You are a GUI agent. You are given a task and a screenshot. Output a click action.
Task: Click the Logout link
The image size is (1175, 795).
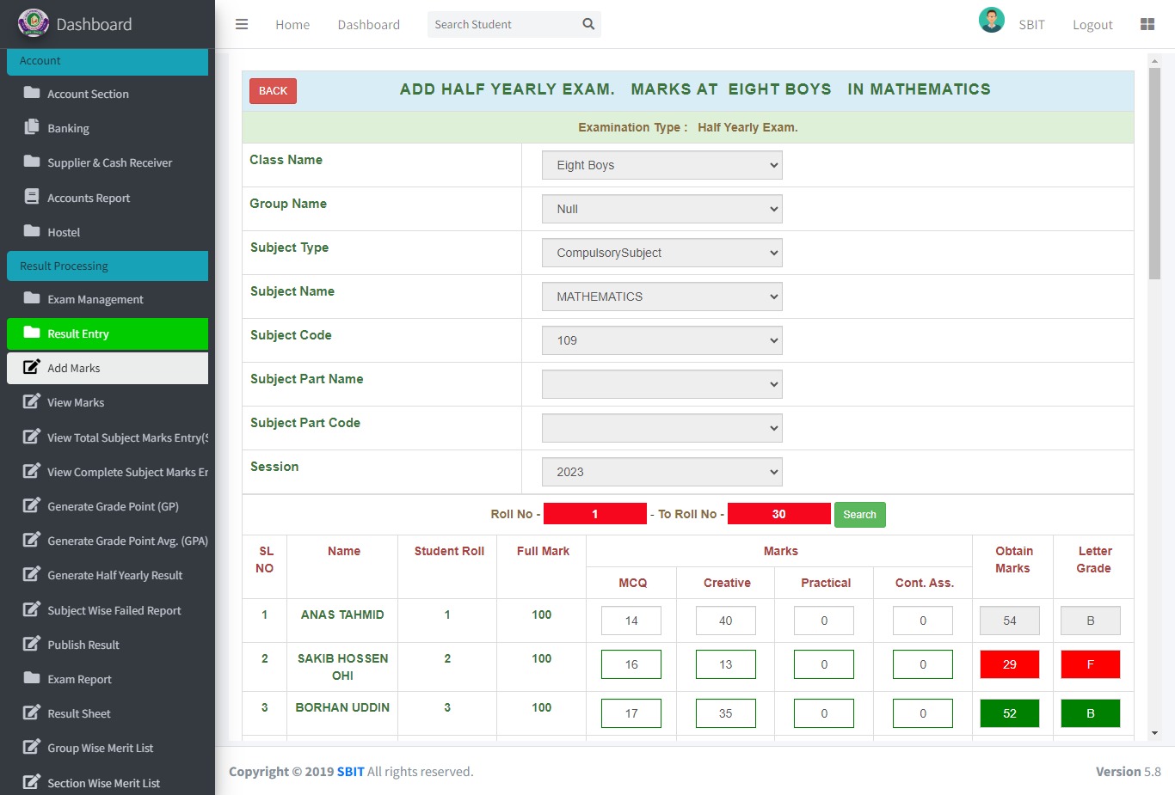[1092, 25]
